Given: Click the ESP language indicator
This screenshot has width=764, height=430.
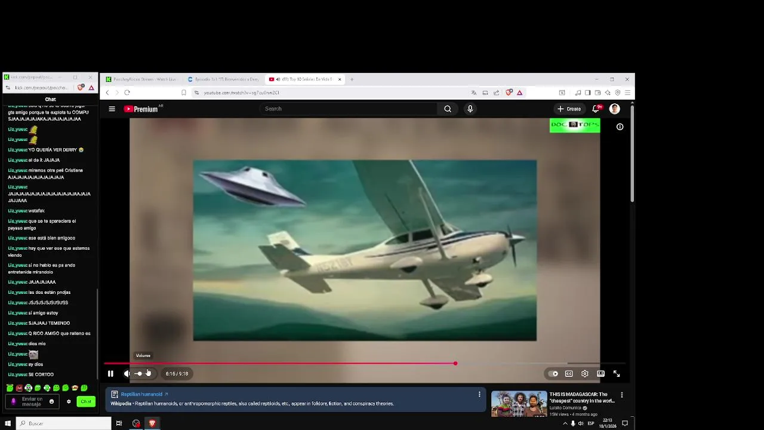Looking at the screenshot, I should 591,423.
